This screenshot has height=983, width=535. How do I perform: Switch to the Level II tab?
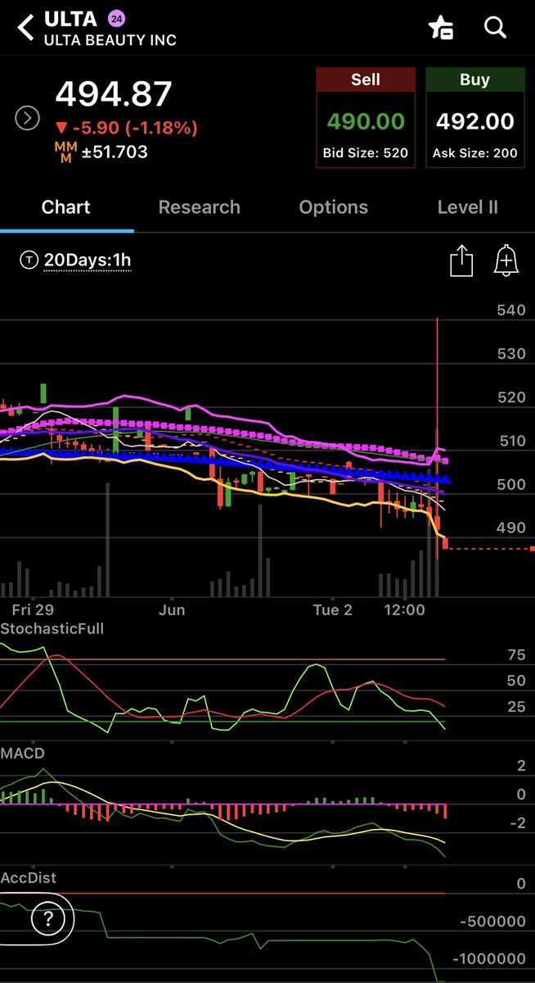468,207
